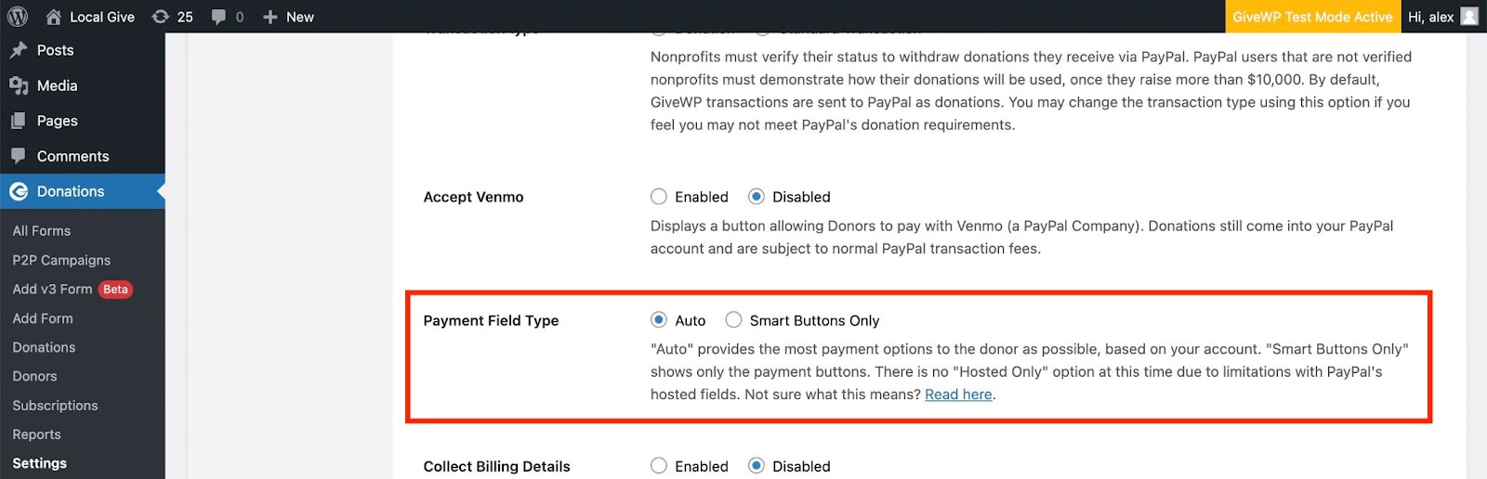Enable Collect Billing Details
Viewport: 1487px width, 479px height.
coord(659,466)
